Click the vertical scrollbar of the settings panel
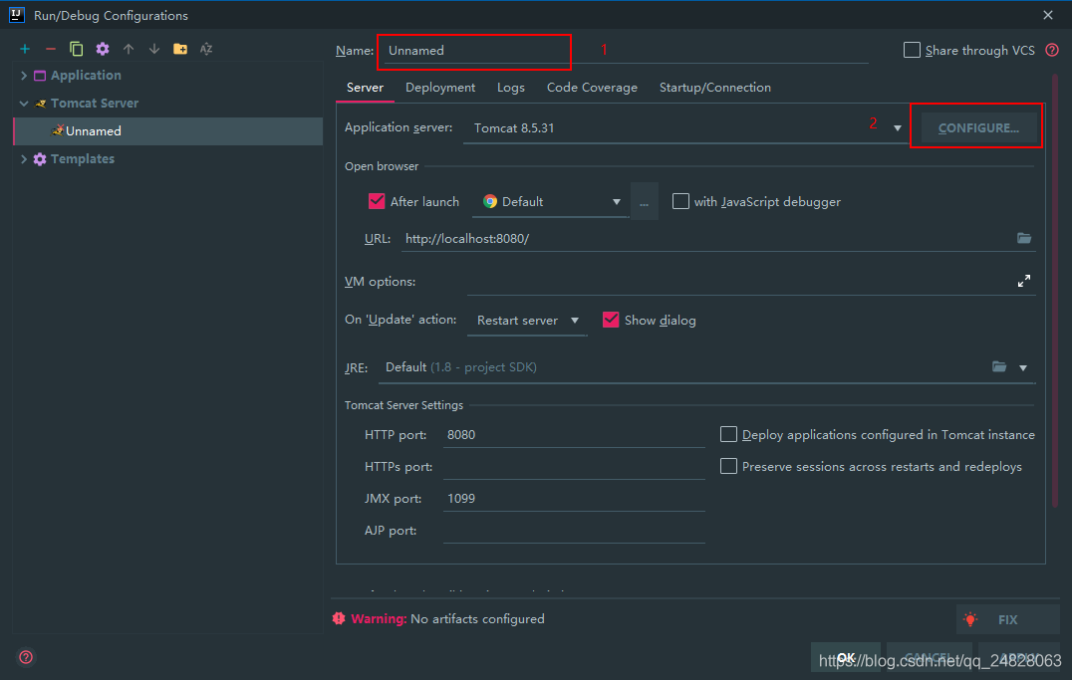This screenshot has width=1072, height=680. 1056,291
